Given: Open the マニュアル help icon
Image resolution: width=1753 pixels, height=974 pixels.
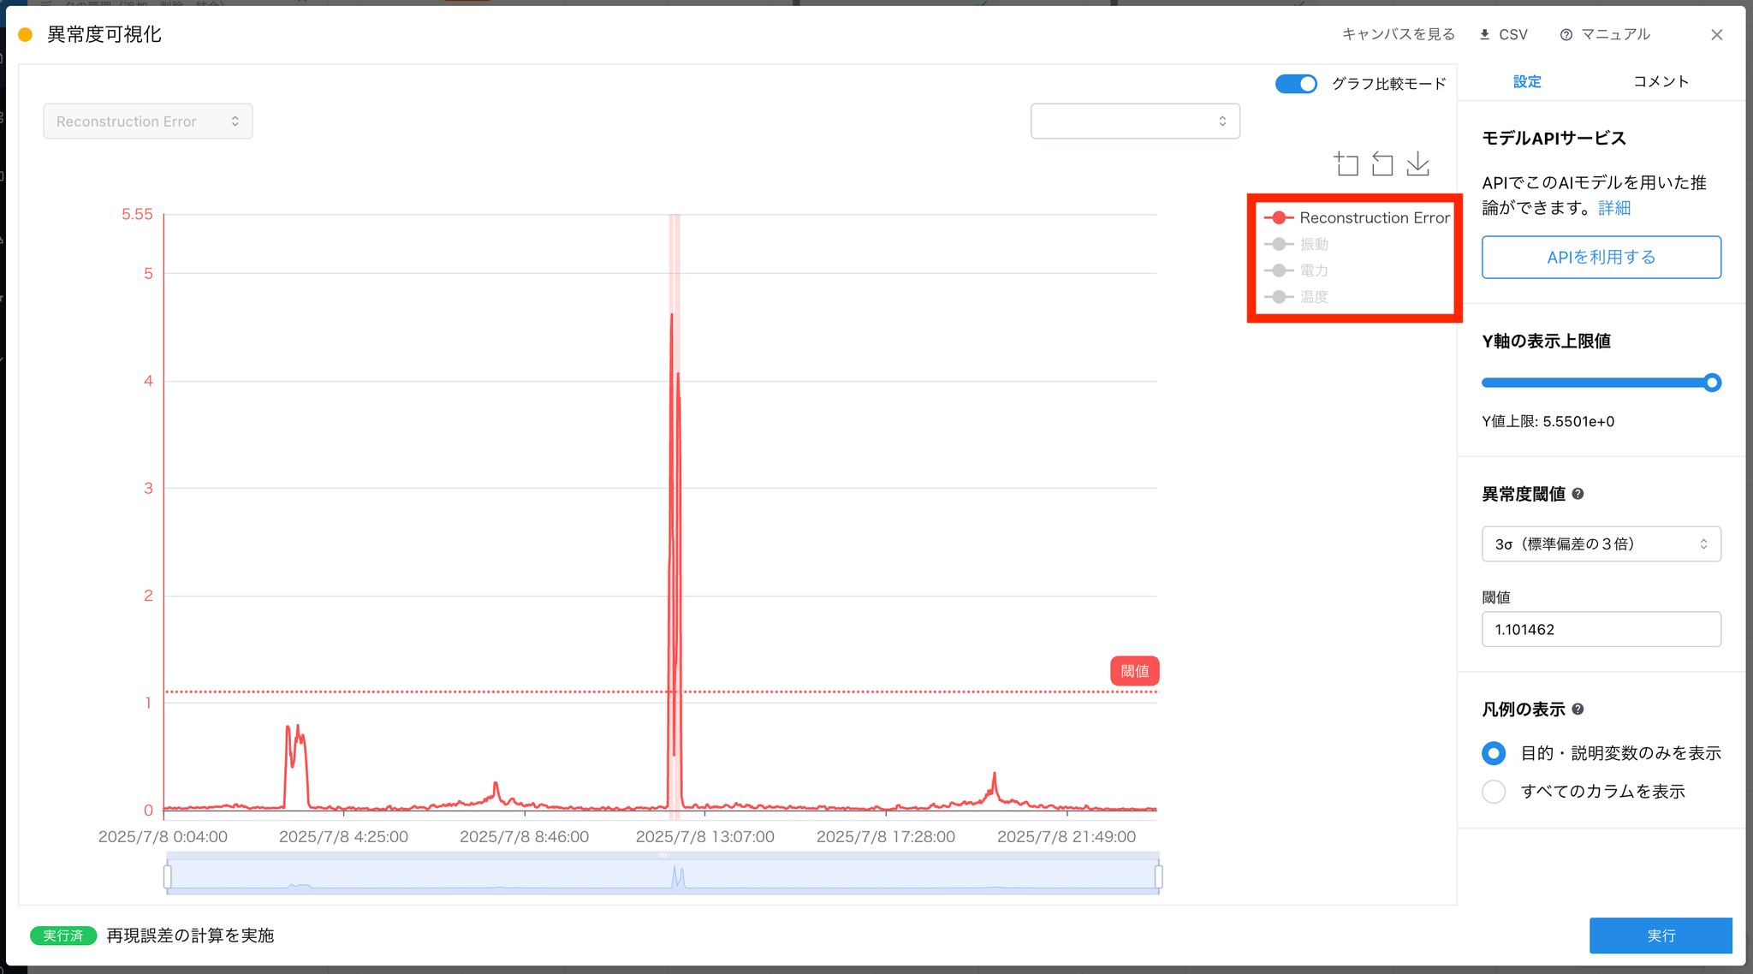Looking at the screenshot, I should click(1566, 34).
